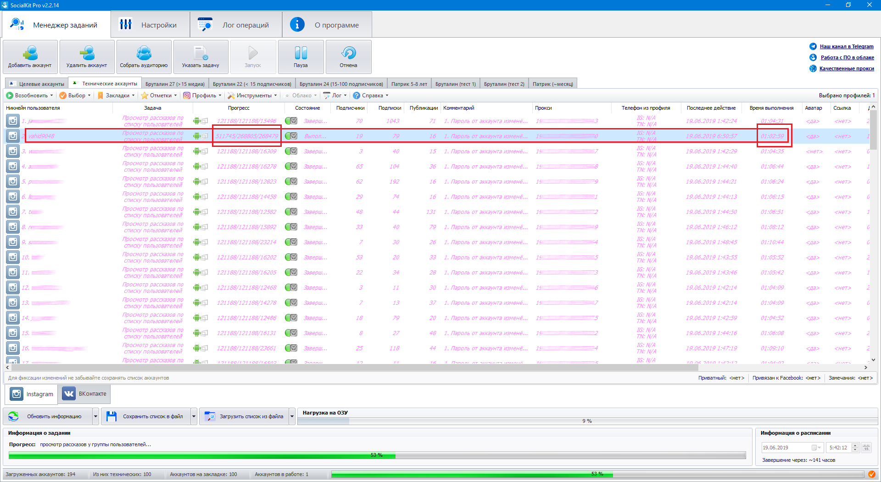Open the Отметки dropdown
Screen dimensions: 881x482
click(x=159, y=95)
